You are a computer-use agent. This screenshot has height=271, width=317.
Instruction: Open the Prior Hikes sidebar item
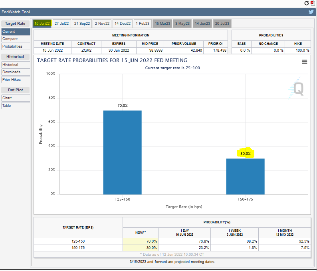[x=16, y=80]
